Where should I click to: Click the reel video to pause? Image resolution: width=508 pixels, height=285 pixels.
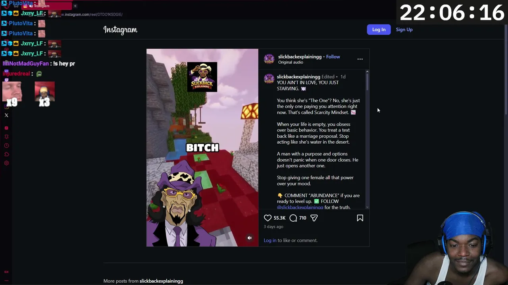point(202,148)
